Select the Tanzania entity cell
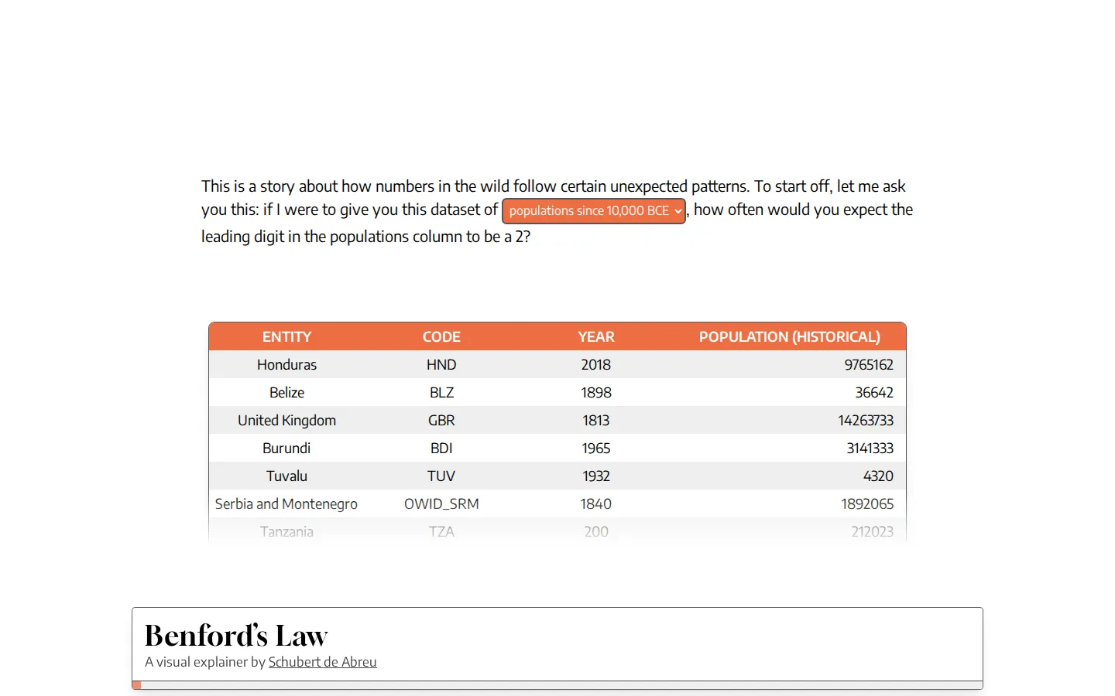Viewport: 1115px width, 696px height. tap(286, 531)
